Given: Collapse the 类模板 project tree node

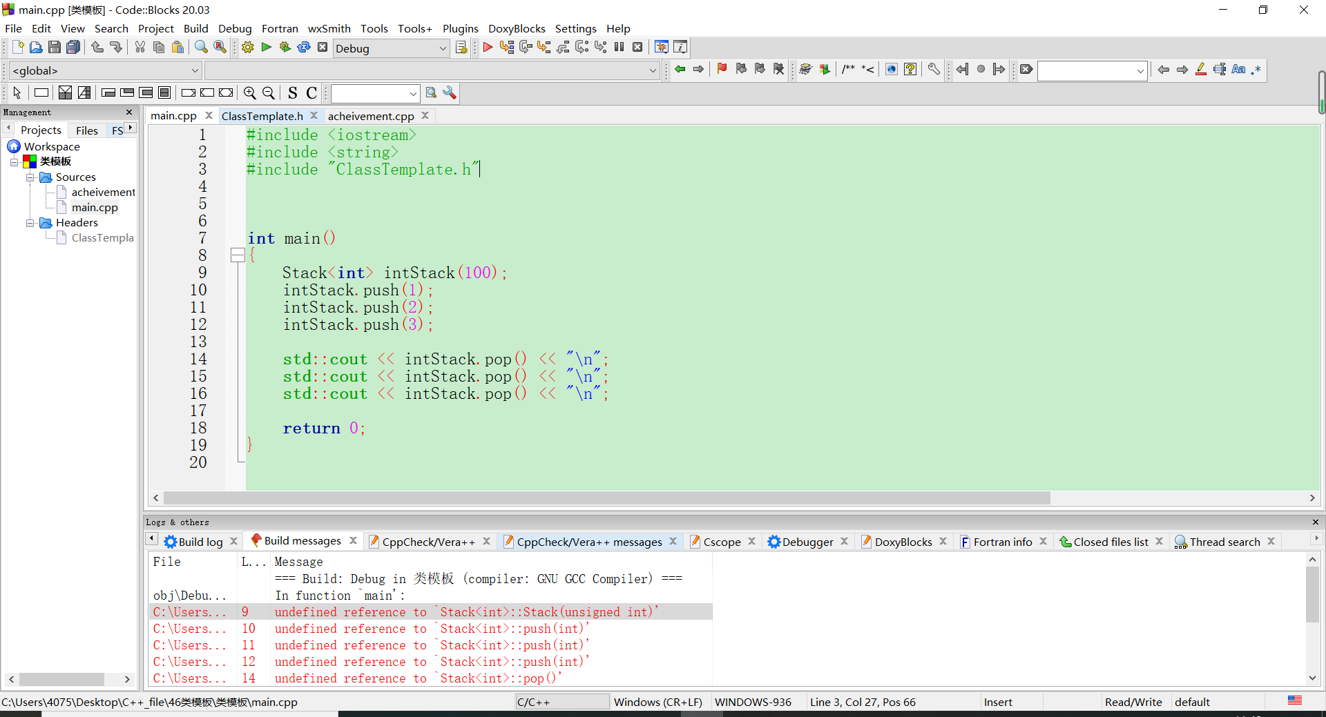Looking at the screenshot, I should [14, 161].
